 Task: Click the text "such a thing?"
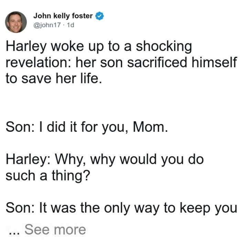(x=48, y=176)
